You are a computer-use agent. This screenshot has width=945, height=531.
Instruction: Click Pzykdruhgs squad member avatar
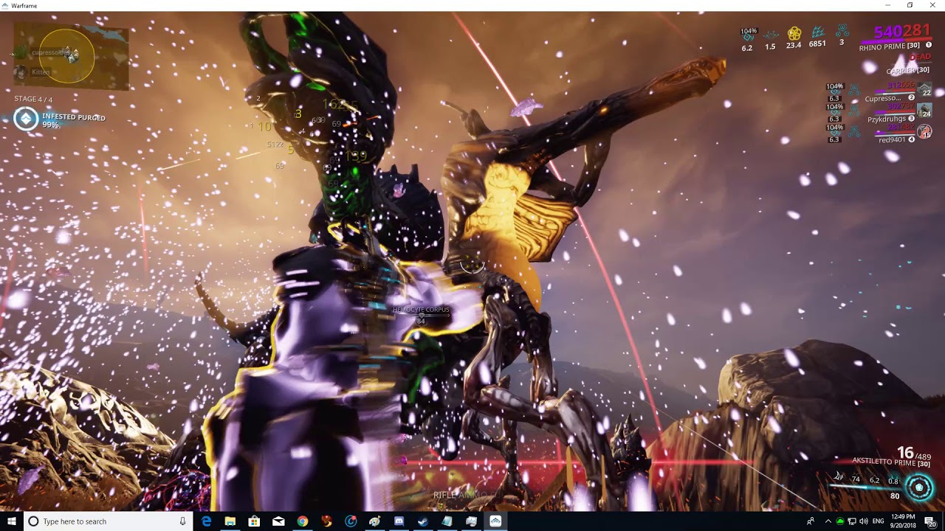tap(924, 111)
